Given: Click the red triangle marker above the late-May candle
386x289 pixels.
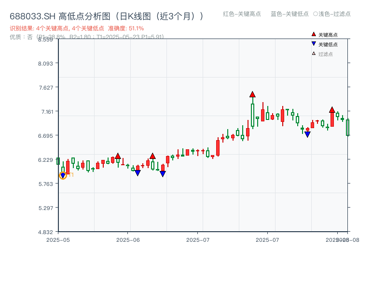Looking at the screenshot, I should (x=118, y=156).
